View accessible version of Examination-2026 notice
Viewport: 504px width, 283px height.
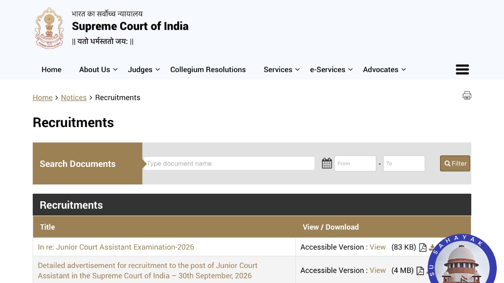(x=378, y=247)
